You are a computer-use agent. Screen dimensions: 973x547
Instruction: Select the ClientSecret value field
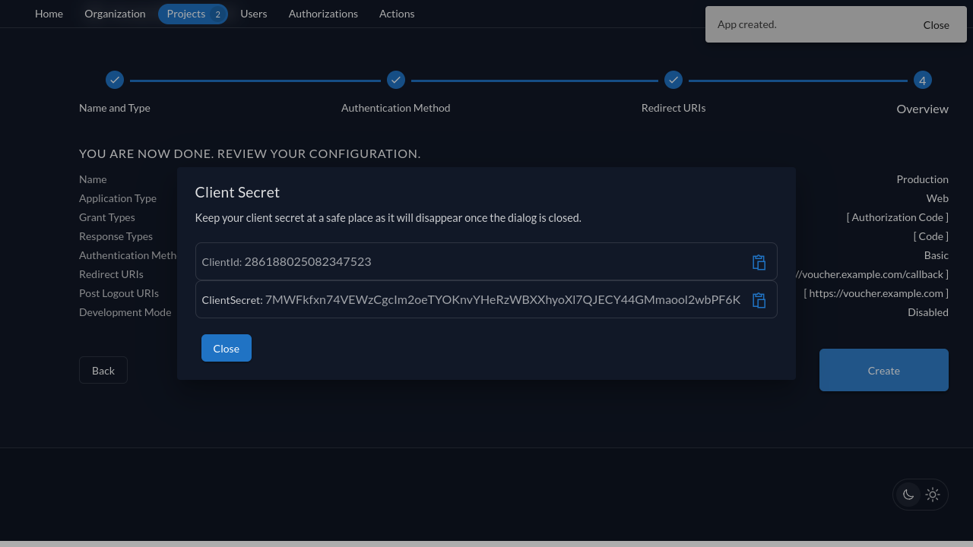click(x=471, y=299)
